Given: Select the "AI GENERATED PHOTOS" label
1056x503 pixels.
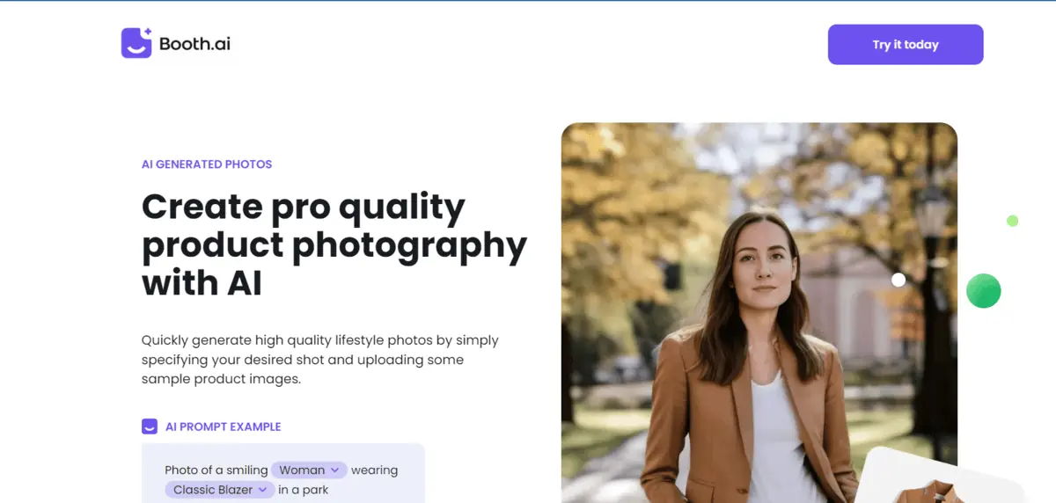Looking at the screenshot, I should pyautogui.click(x=207, y=164).
